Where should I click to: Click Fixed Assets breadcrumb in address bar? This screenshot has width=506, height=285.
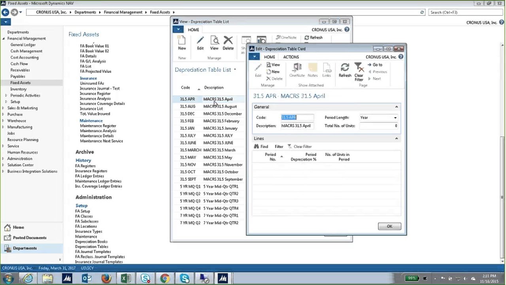(x=160, y=12)
